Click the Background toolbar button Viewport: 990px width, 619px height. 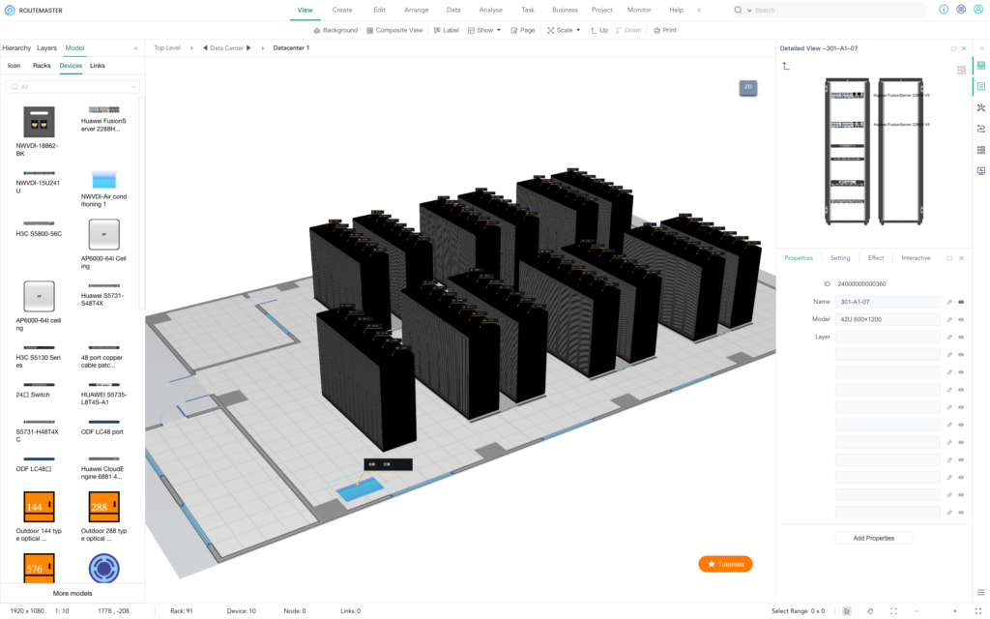[x=335, y=30]
